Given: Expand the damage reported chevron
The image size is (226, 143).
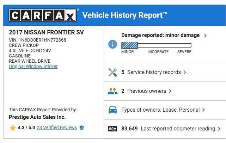Looking at the screenshot, I should pyautogui.click(x=205, y=36).
